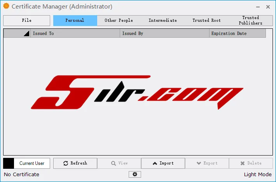Click the black color block beside Current User
The width and height of the screenshot is (276, 182).
click(9, 163)
